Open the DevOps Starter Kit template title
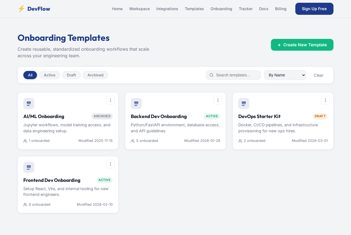 pos(259,116)
